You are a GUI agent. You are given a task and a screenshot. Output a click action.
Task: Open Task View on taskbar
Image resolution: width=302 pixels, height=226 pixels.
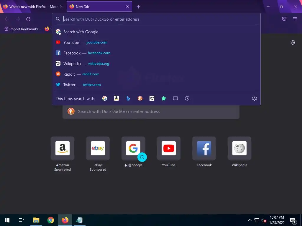21,220
